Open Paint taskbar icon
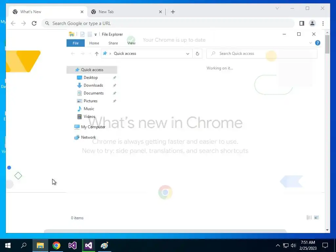 (105, 245)
